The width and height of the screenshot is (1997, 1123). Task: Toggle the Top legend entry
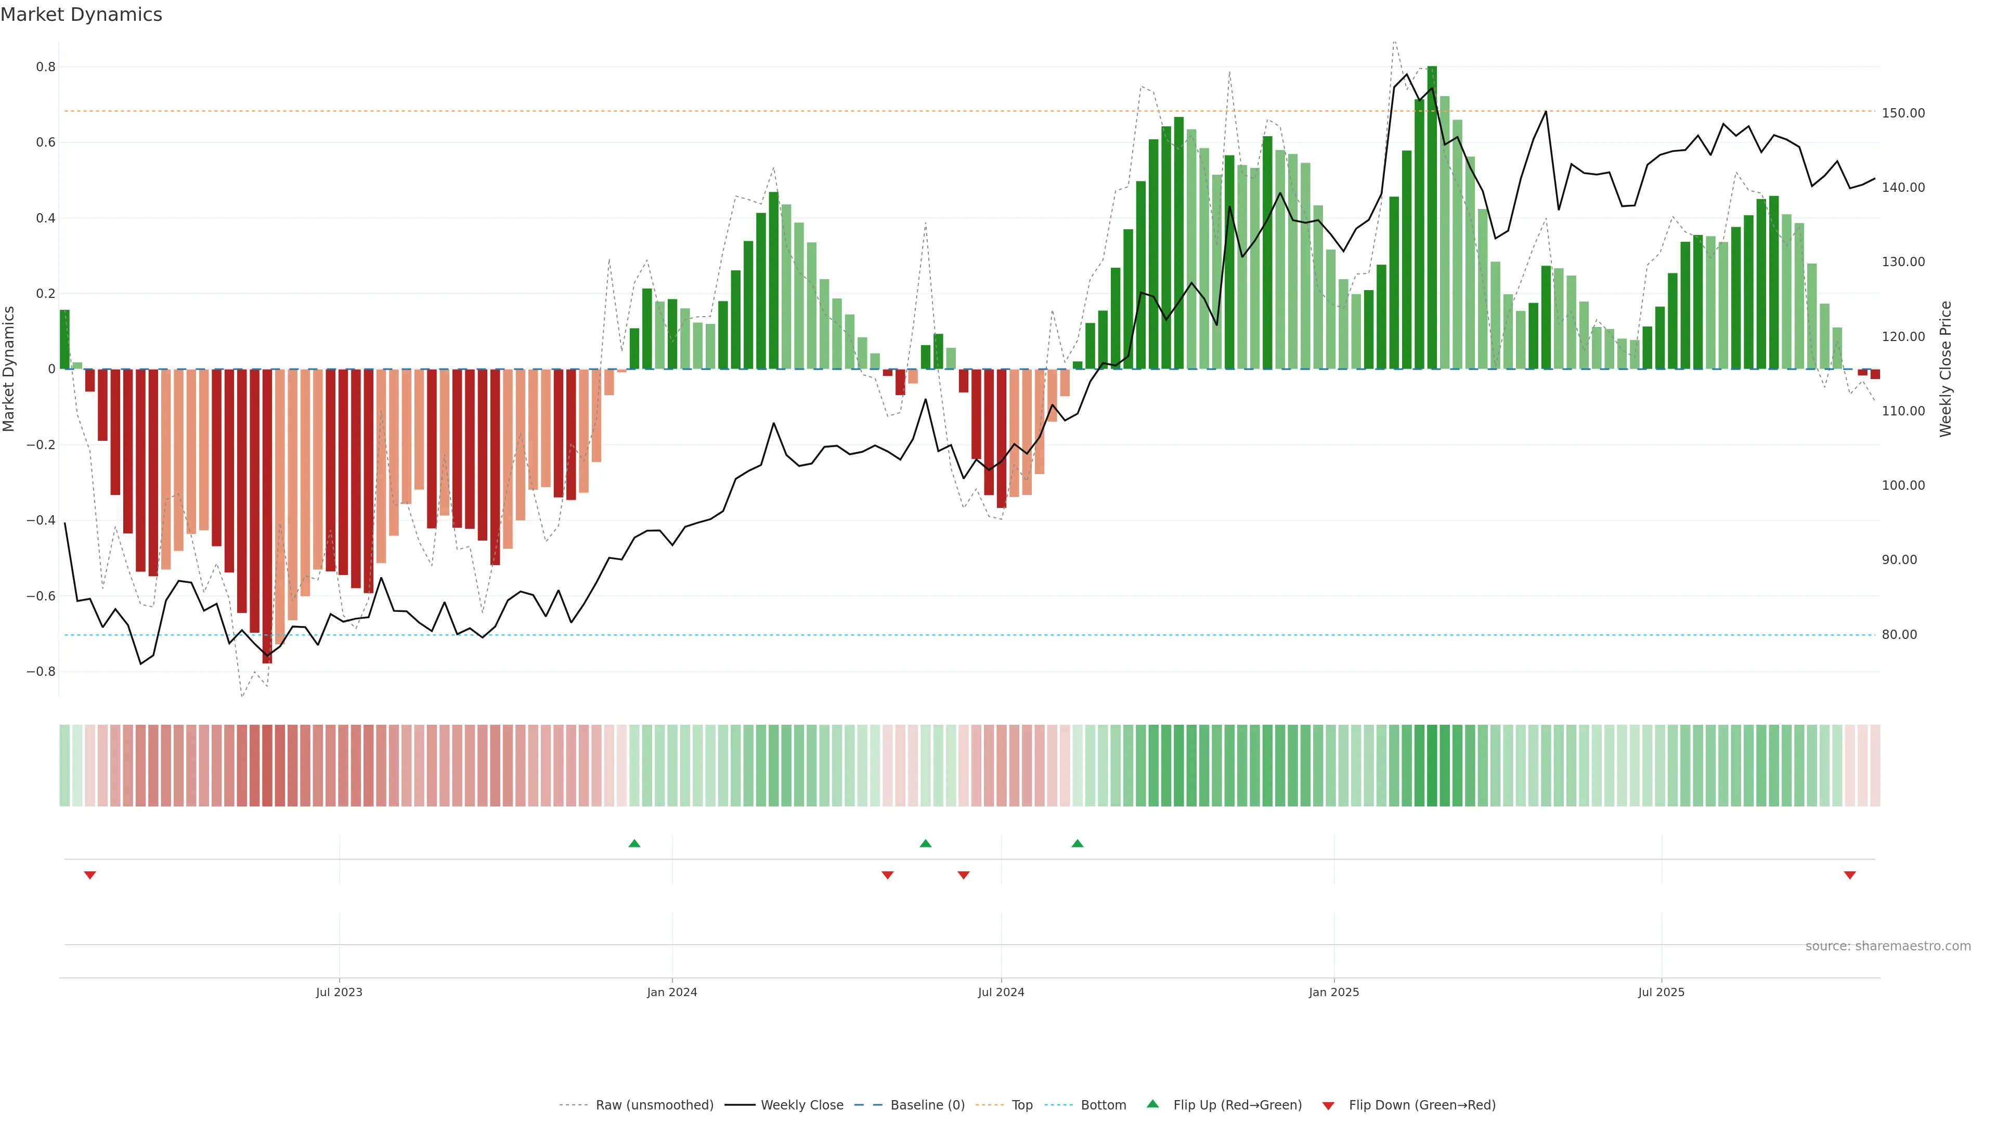click(x=1022, y=1105)
